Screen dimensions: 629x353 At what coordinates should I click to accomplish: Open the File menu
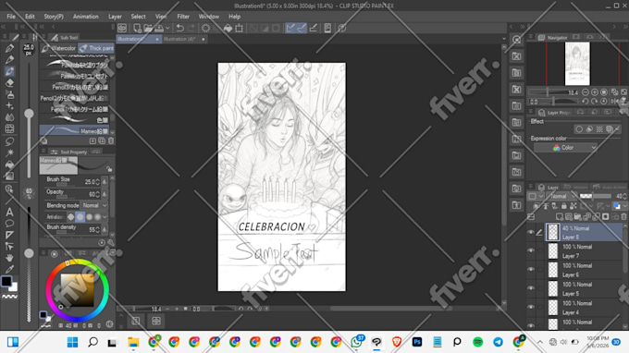coord(11,17)
